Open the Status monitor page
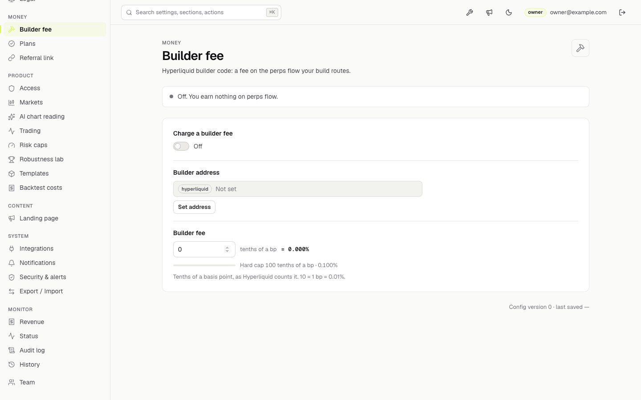Viewport: 641px width, 400px height. click(55, 336)
